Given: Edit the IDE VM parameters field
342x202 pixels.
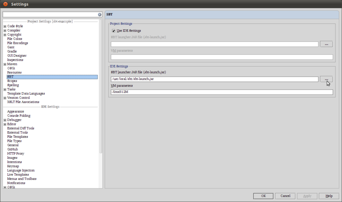Looking at the screenshot, I should point(222,92).
